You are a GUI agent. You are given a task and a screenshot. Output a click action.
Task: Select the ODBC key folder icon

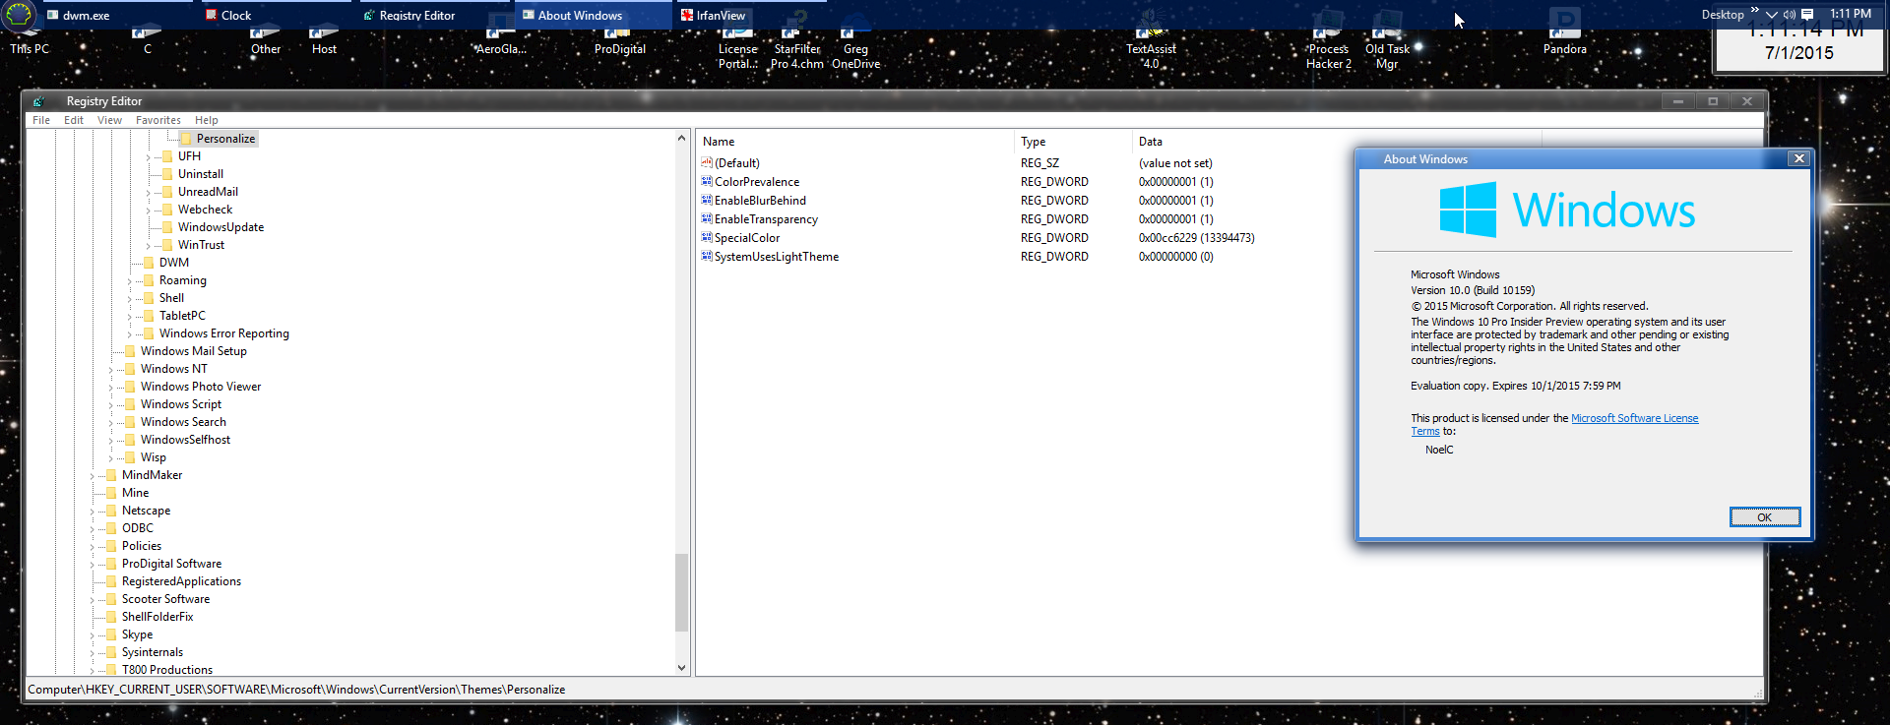111,528
